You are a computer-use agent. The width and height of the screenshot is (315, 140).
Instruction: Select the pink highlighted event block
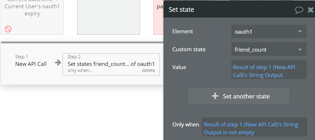coord(158,17)
